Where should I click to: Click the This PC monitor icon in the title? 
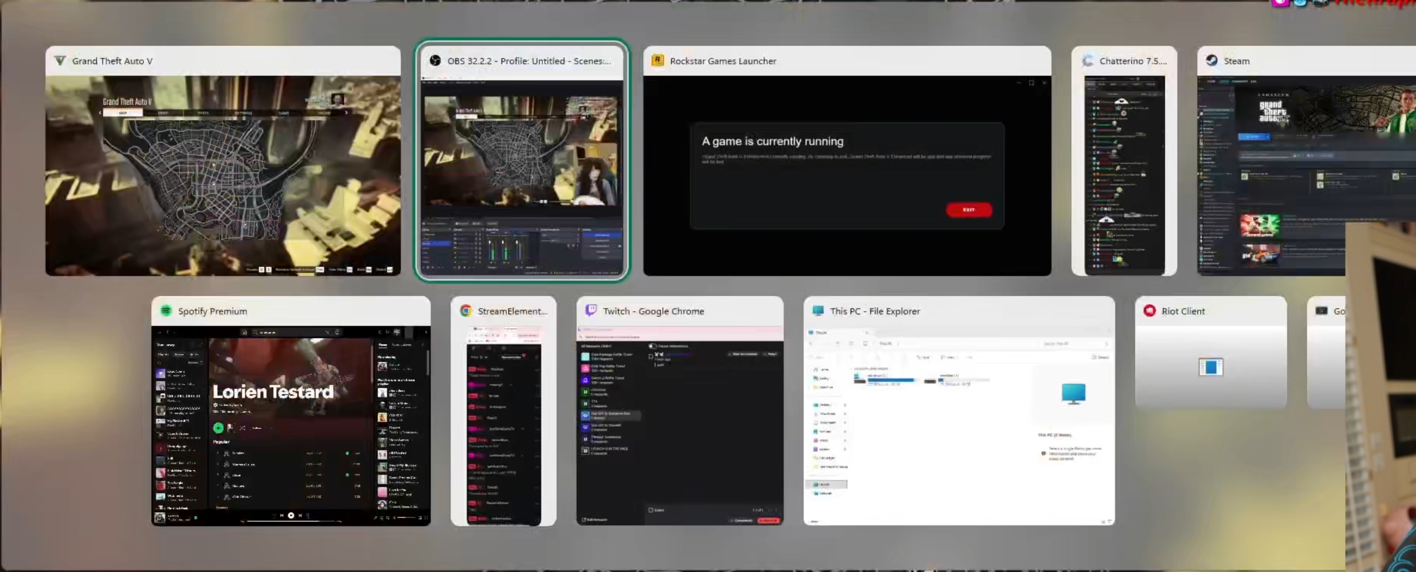point(818,311)
